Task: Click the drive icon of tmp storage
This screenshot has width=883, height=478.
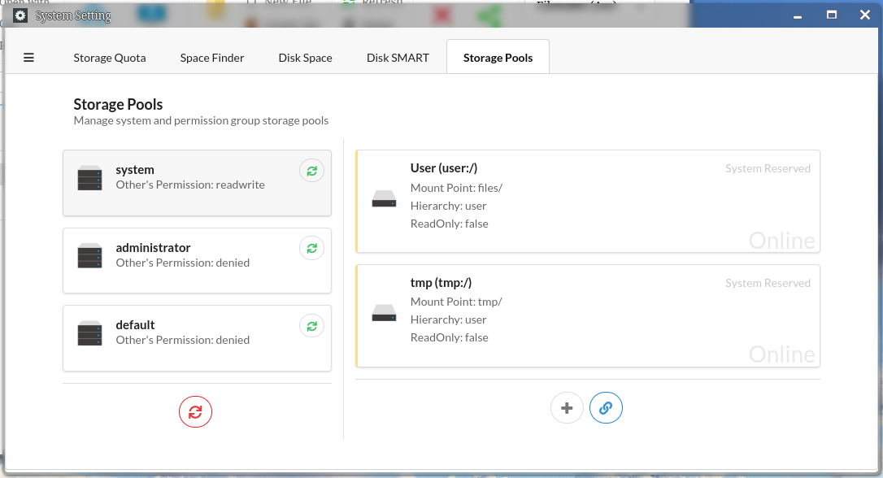Action: click(x=384, y=312)
